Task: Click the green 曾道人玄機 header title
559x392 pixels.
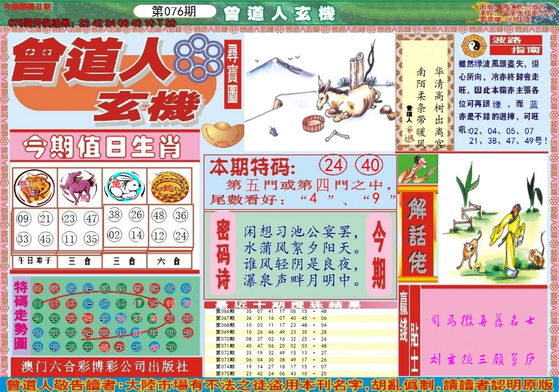Action: pyautogui.click(x=279, y=14)
